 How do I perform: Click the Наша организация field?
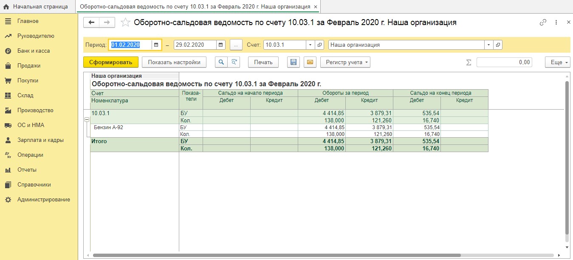(406, 45)
